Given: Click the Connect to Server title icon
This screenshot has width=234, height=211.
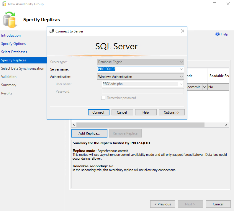Looking at the screenshot, I should 52,31.
